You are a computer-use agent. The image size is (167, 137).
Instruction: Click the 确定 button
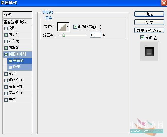(149, 14)
